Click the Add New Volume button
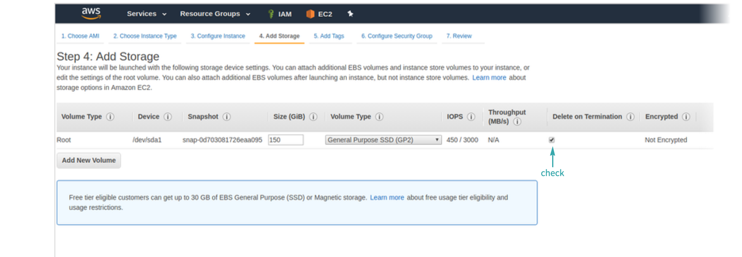This screenshot has width=742, height=257. [x=89, y=160]
